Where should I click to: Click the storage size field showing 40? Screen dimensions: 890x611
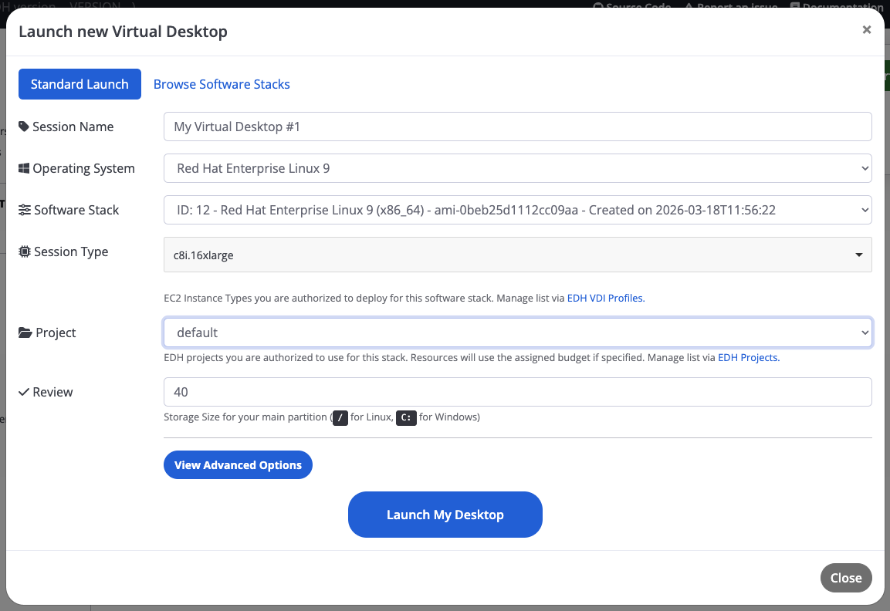click(x=517, y=392)
